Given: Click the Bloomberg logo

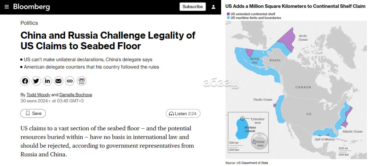Looking at the screenshot, I should pos(31,7).
